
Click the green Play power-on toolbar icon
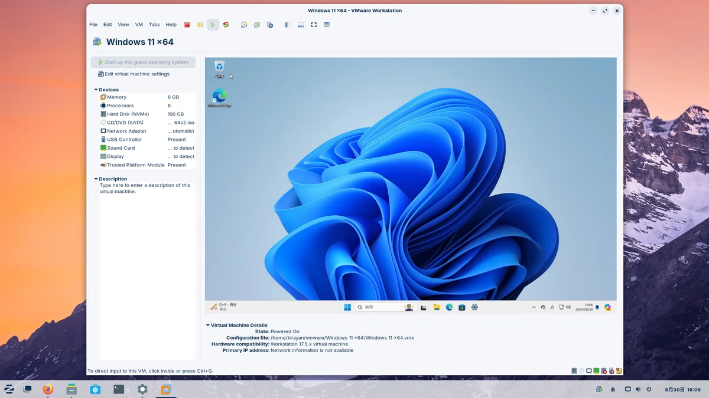(213, 25)
